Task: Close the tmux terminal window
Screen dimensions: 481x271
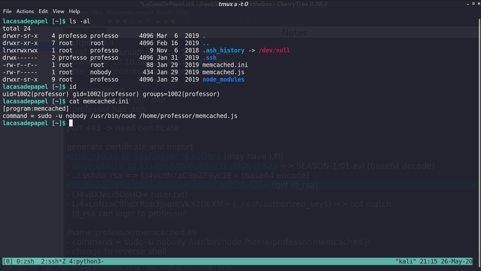Action: [479, 4]
